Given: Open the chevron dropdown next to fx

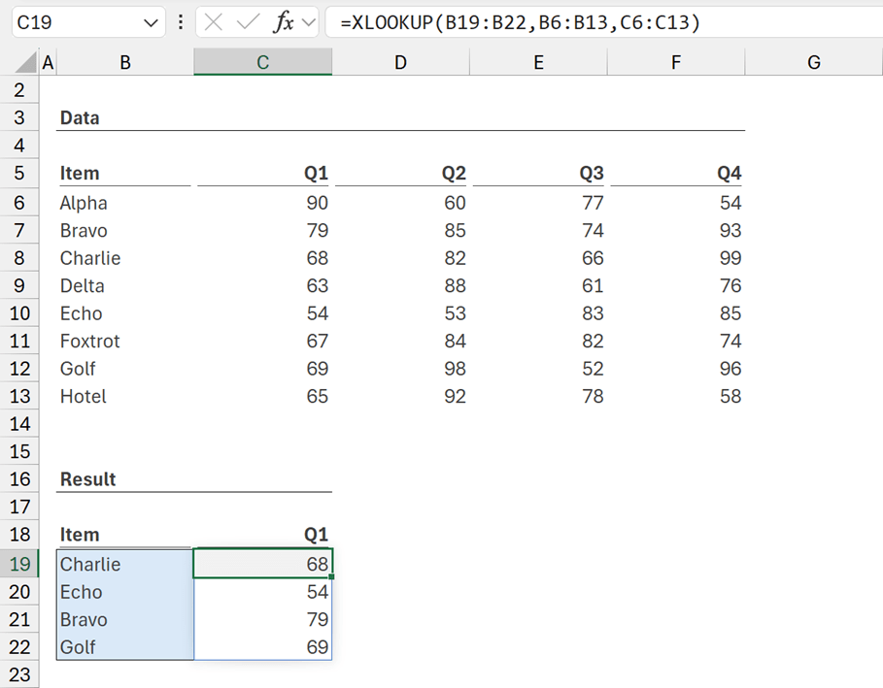Looking at the screenshot, I should coord(309,22).
